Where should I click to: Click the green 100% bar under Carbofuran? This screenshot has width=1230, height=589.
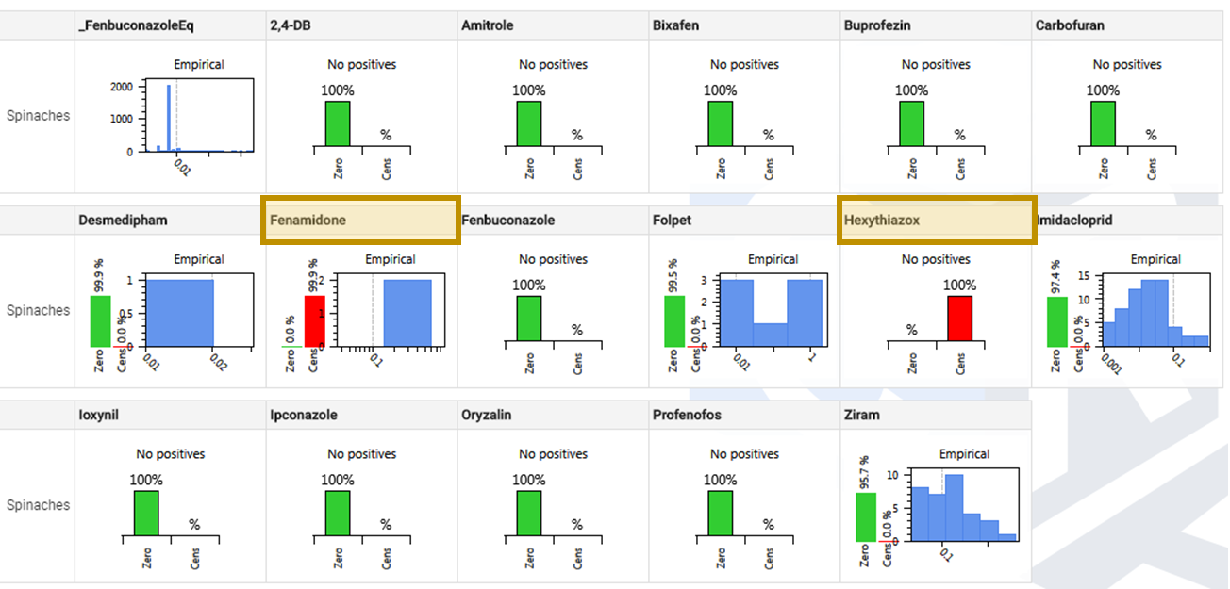click(x=1103, y=124)
